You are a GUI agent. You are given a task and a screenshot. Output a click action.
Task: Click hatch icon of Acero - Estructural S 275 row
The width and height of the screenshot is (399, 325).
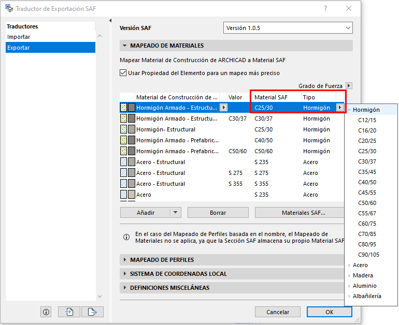coord(123,172)
